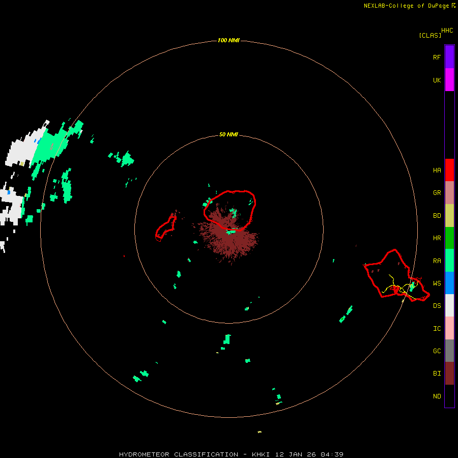
Task: Click the RA legend label
Action: [437, 261]
